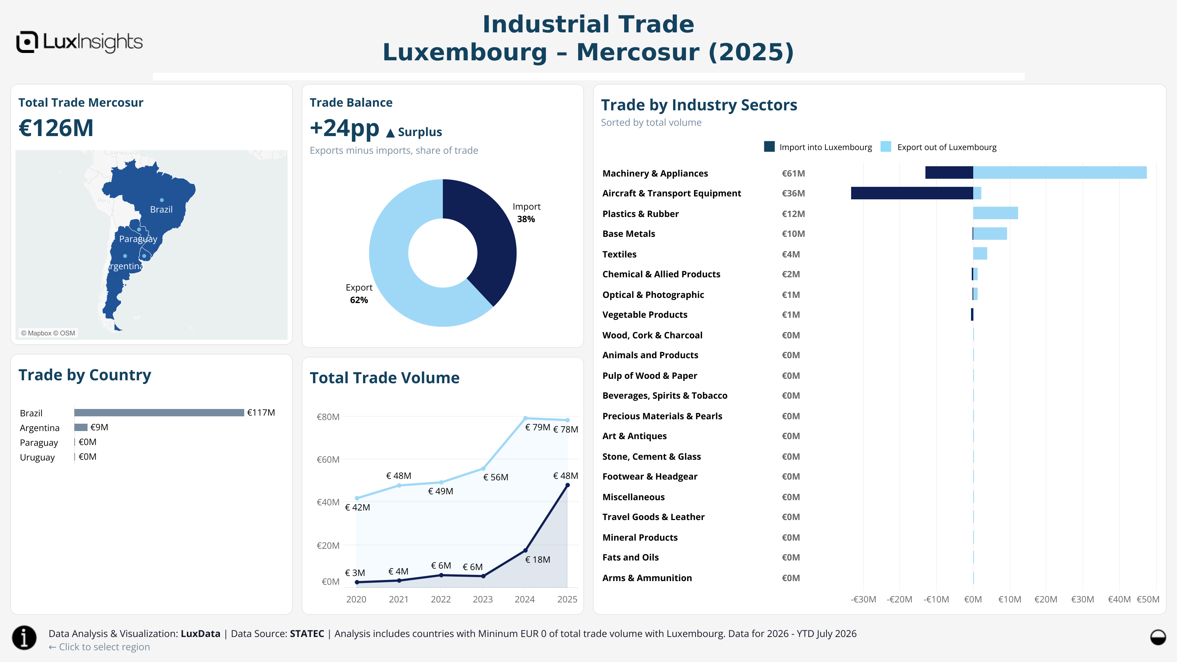Click the 'Arms & Ammunition' label
The height and width of the screenshot is (662, 1177).
[647, 578]
